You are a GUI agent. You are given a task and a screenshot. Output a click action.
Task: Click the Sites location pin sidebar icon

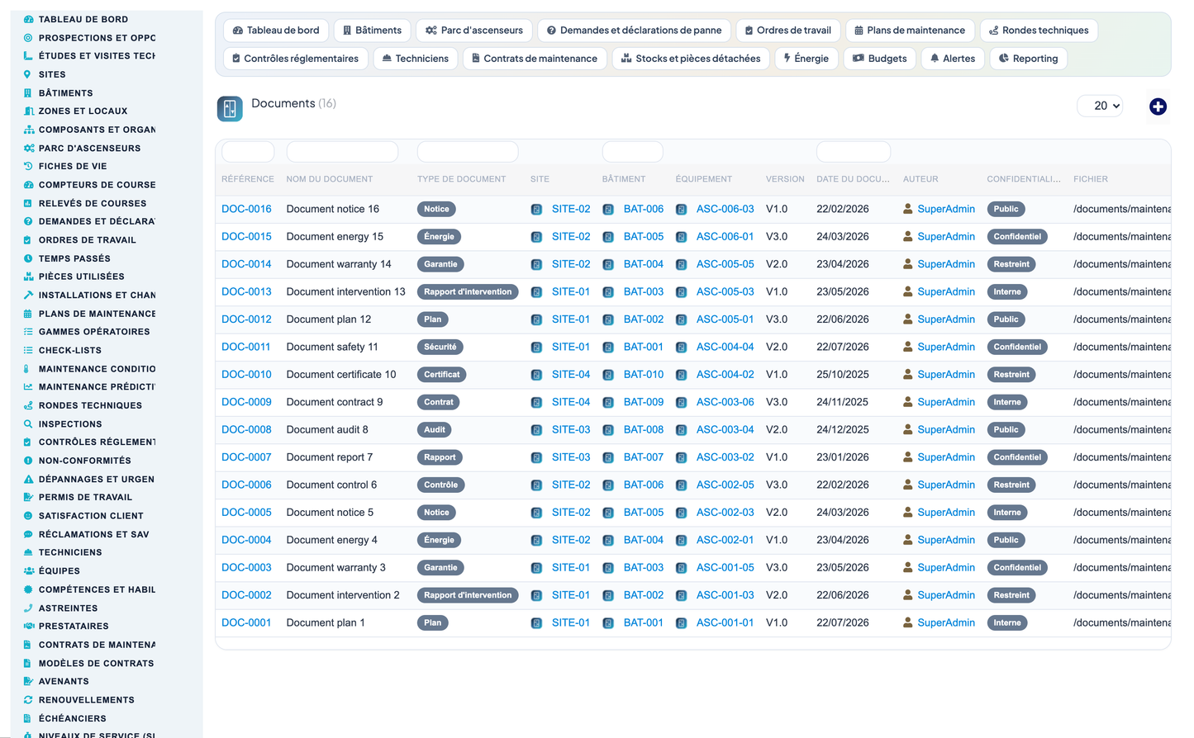coord(28,74)
